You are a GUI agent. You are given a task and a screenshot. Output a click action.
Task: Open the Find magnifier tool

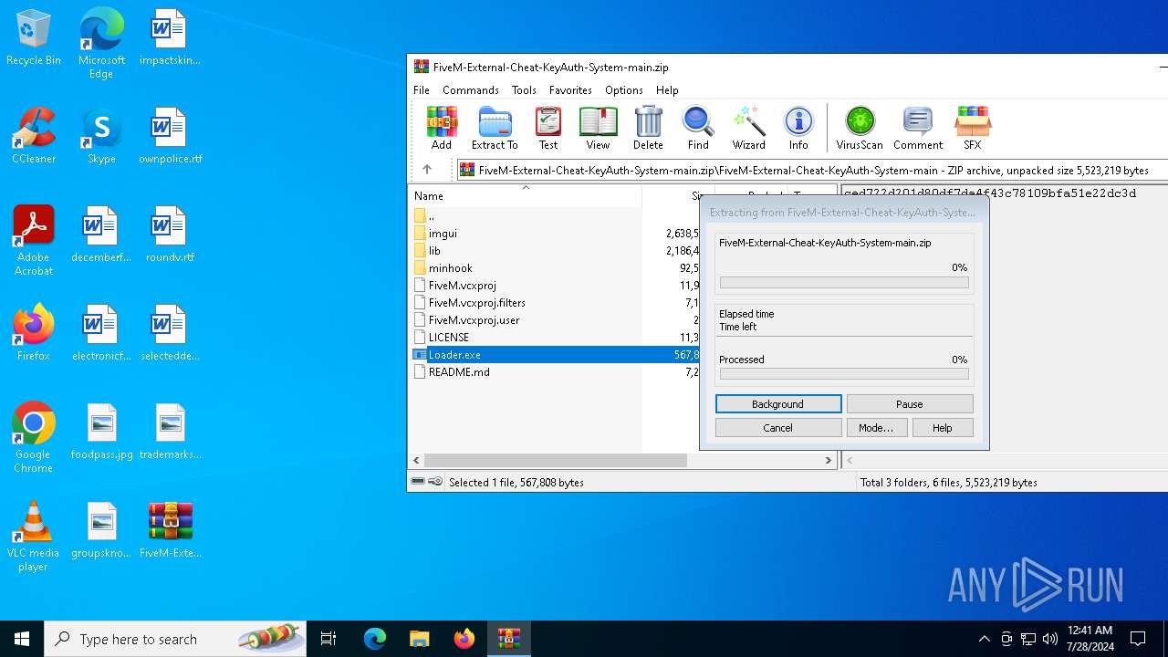pos(698,128)
